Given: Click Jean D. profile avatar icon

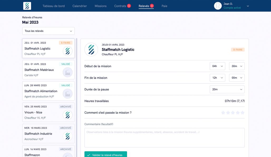Looking at the screenshot, I should point(218,6).
